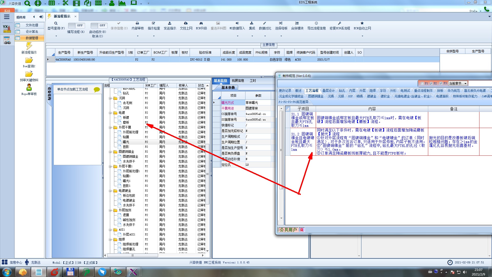Open Nope单审核 user shortcut
The width and height of the screenshot is (492, 277).
coord(29,90)
